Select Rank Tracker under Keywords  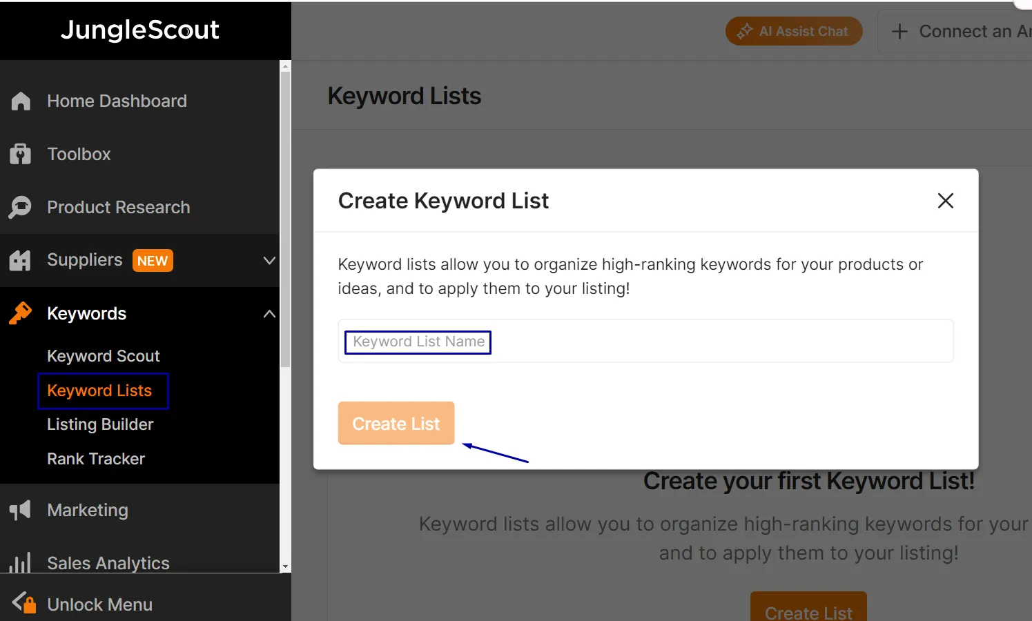pos(96,459)
